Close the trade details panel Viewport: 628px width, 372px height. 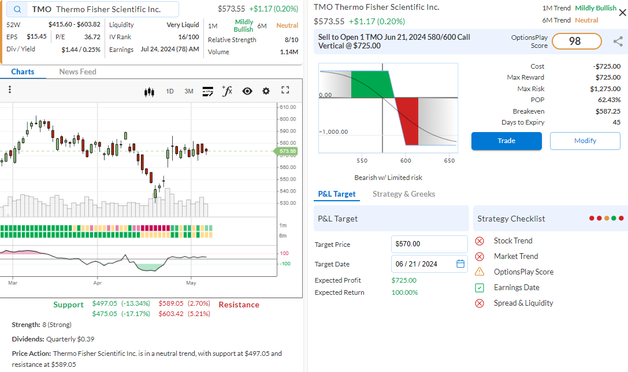[622, 13]
